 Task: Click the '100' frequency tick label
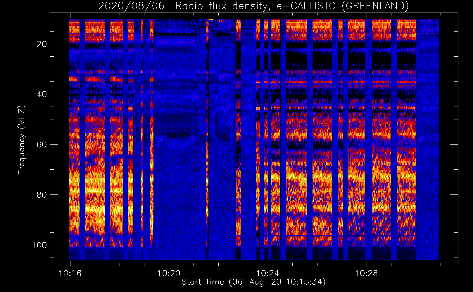click(x=39, y=245)
